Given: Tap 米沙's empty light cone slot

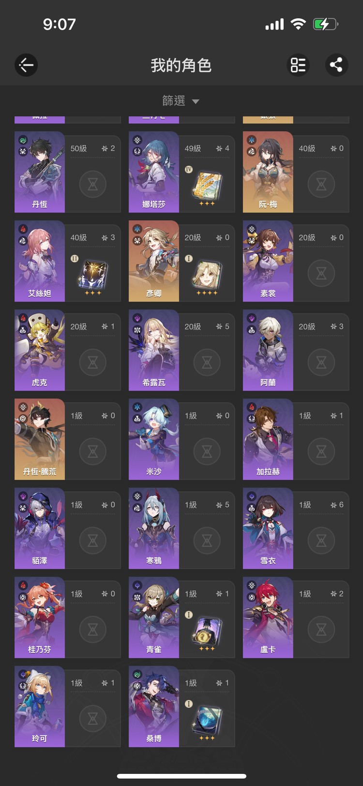Looking at the screenshot, I should (207, 451).
